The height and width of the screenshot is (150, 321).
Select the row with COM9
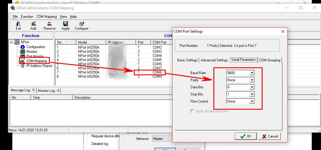tap(114, 76)
